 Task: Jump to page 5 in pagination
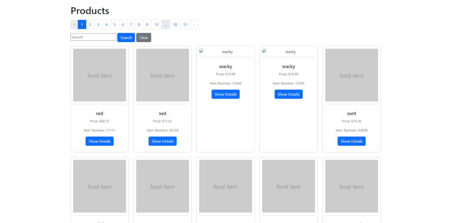coord(115,25)
